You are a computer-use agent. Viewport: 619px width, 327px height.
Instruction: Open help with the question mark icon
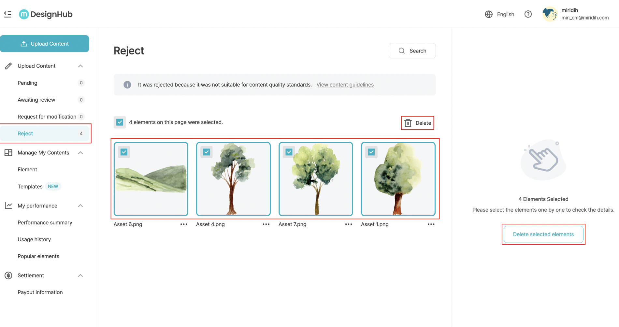click(528, 14)
